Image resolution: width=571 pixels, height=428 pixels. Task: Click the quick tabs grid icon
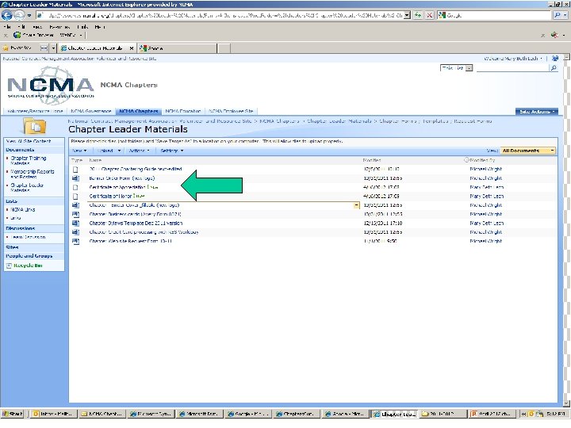pos(44,48)
